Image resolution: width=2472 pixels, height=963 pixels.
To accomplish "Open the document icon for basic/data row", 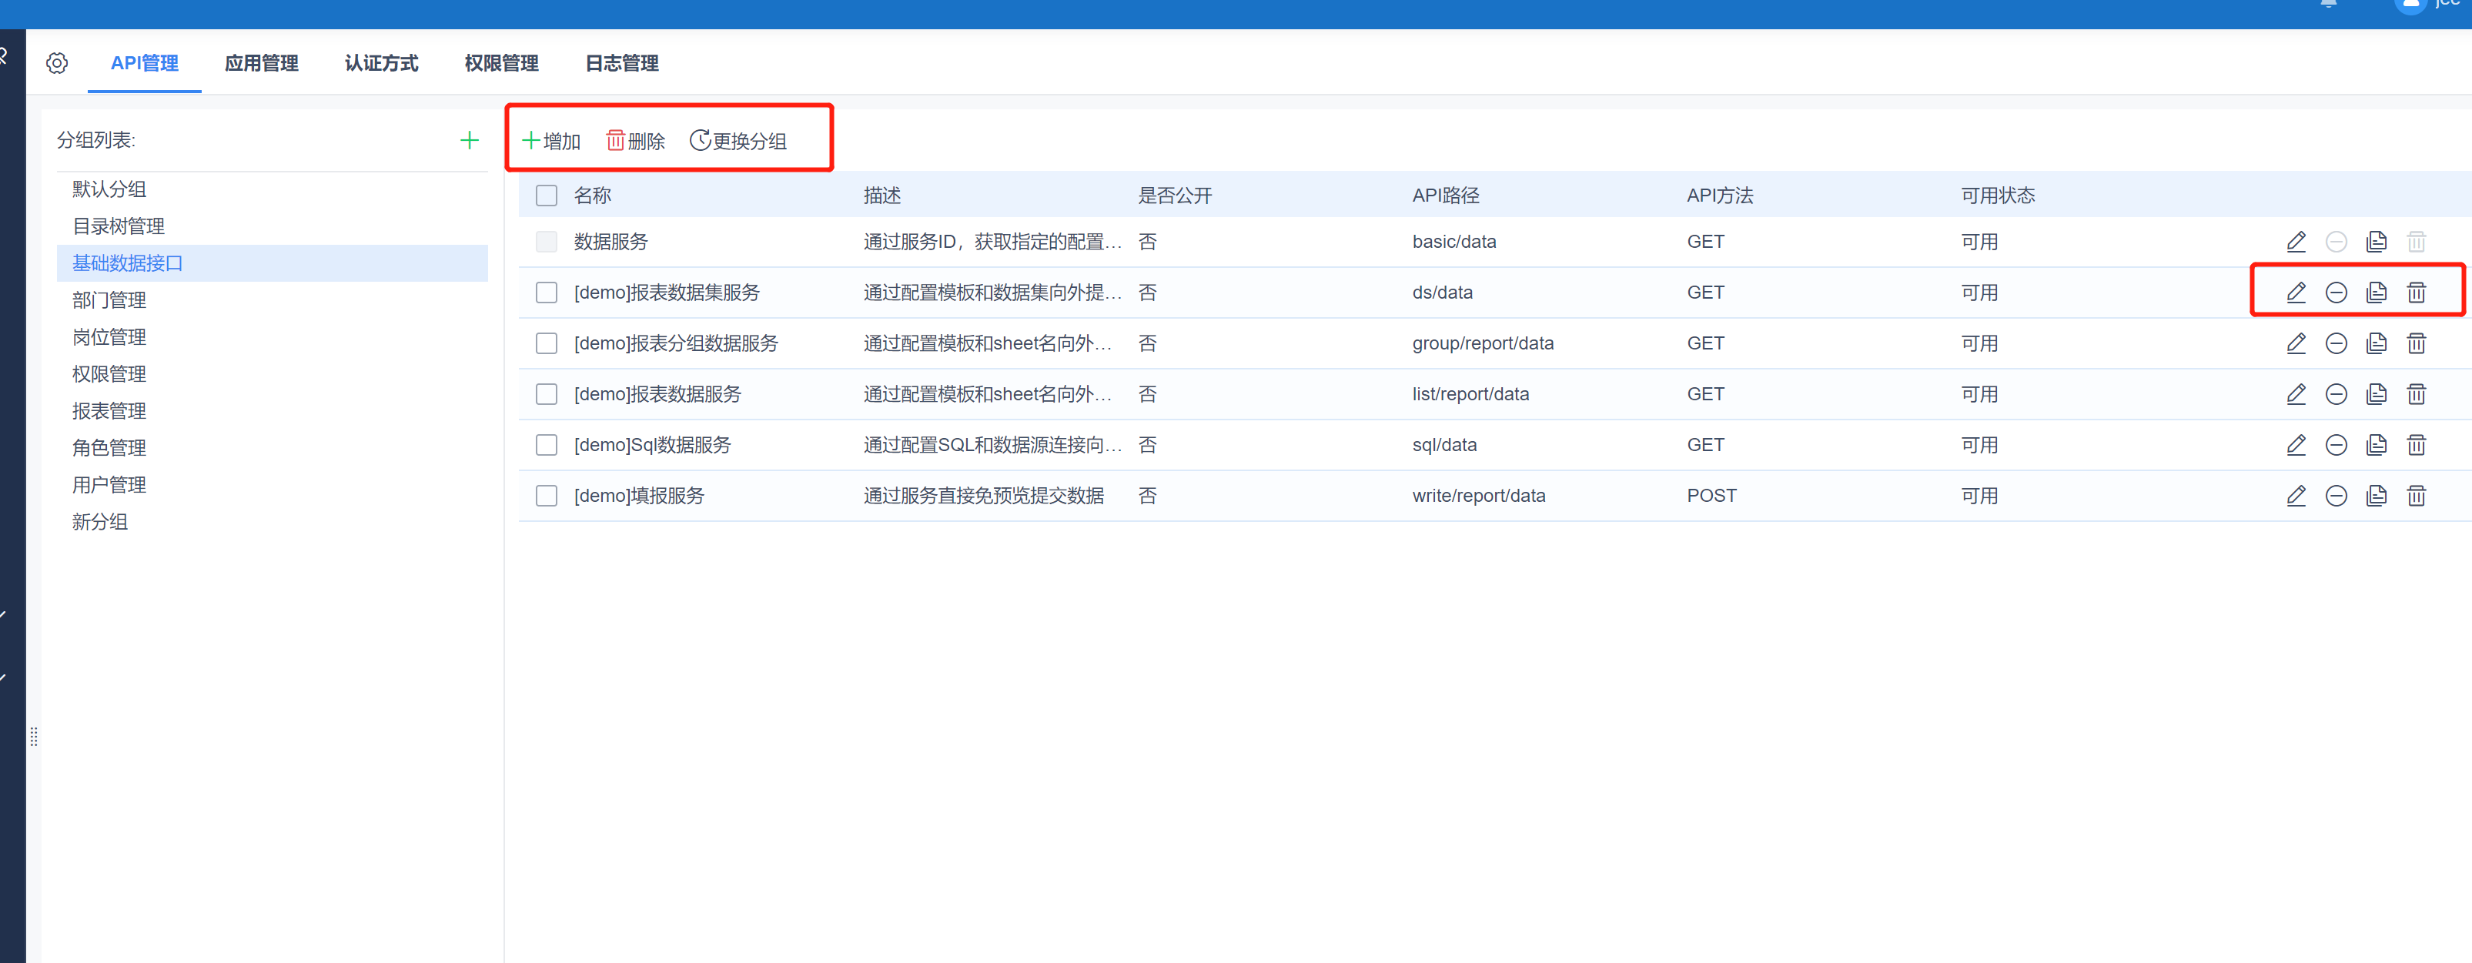I will click(x=2376, y=242).
